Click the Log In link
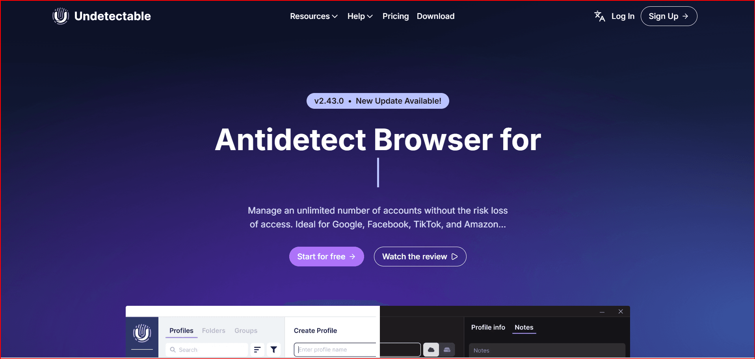755x359 pixels. coord(623,16)
